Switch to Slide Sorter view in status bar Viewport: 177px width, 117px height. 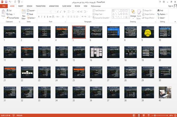(139, 115)
